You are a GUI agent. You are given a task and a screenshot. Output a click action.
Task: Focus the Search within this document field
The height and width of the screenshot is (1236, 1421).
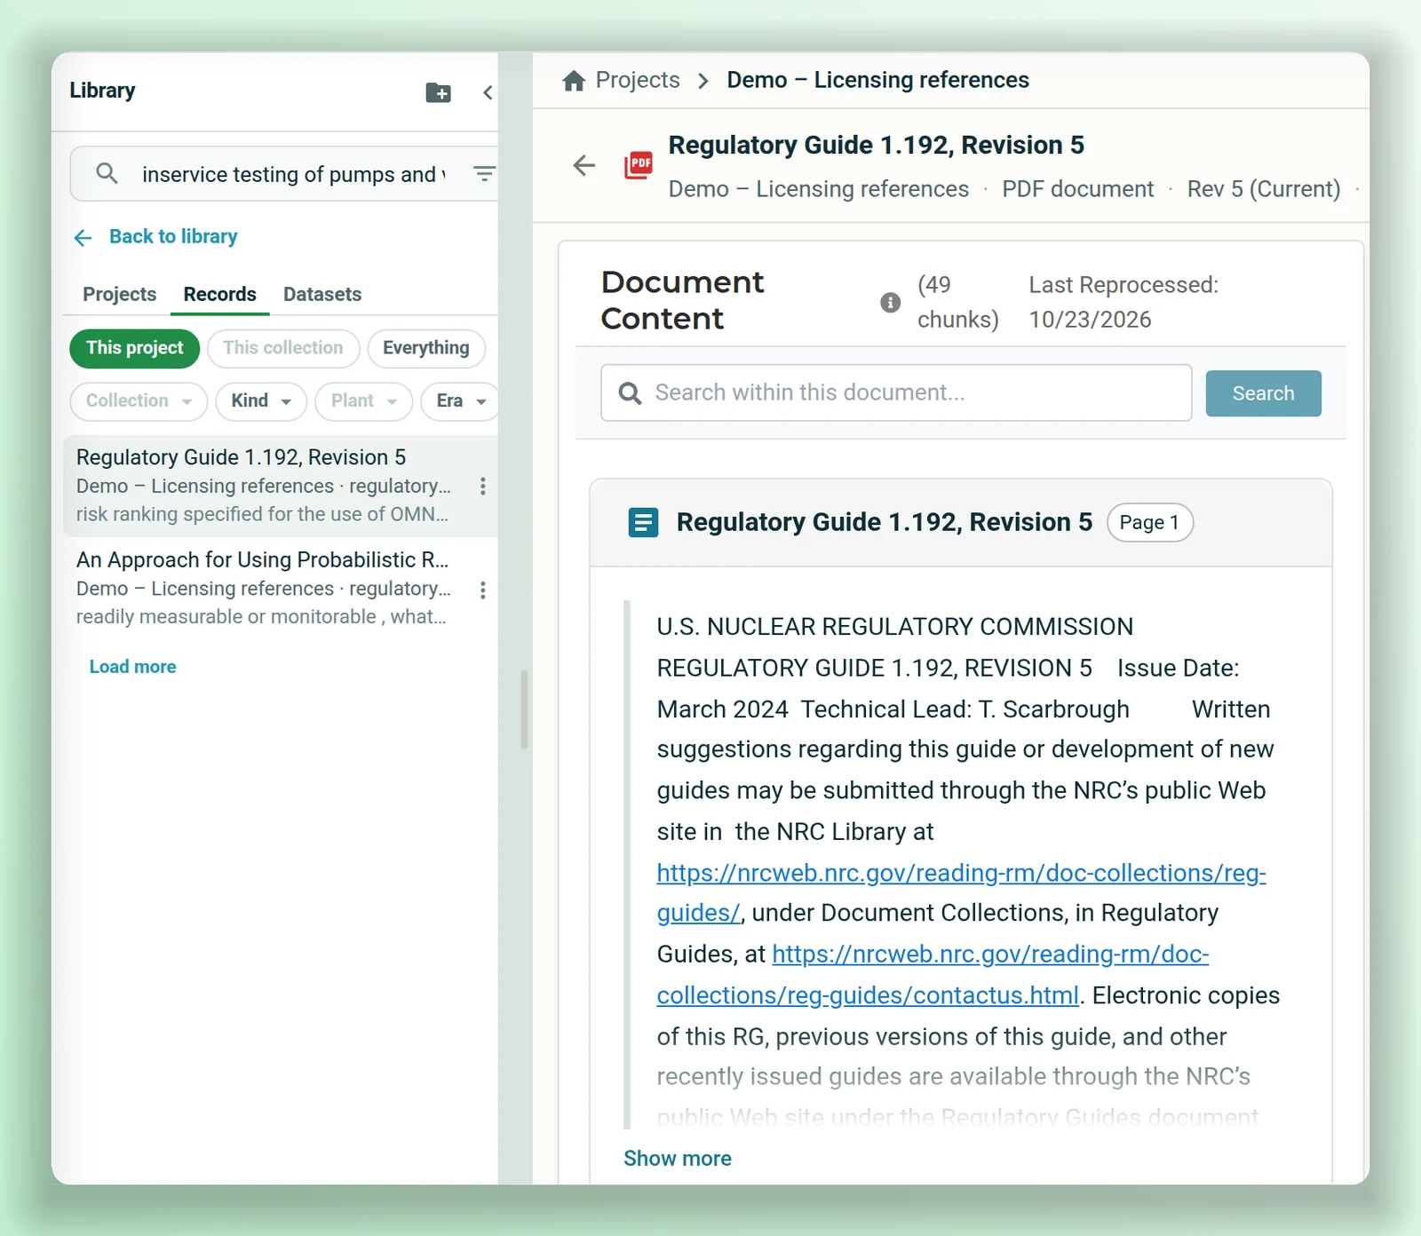point(896,392)
